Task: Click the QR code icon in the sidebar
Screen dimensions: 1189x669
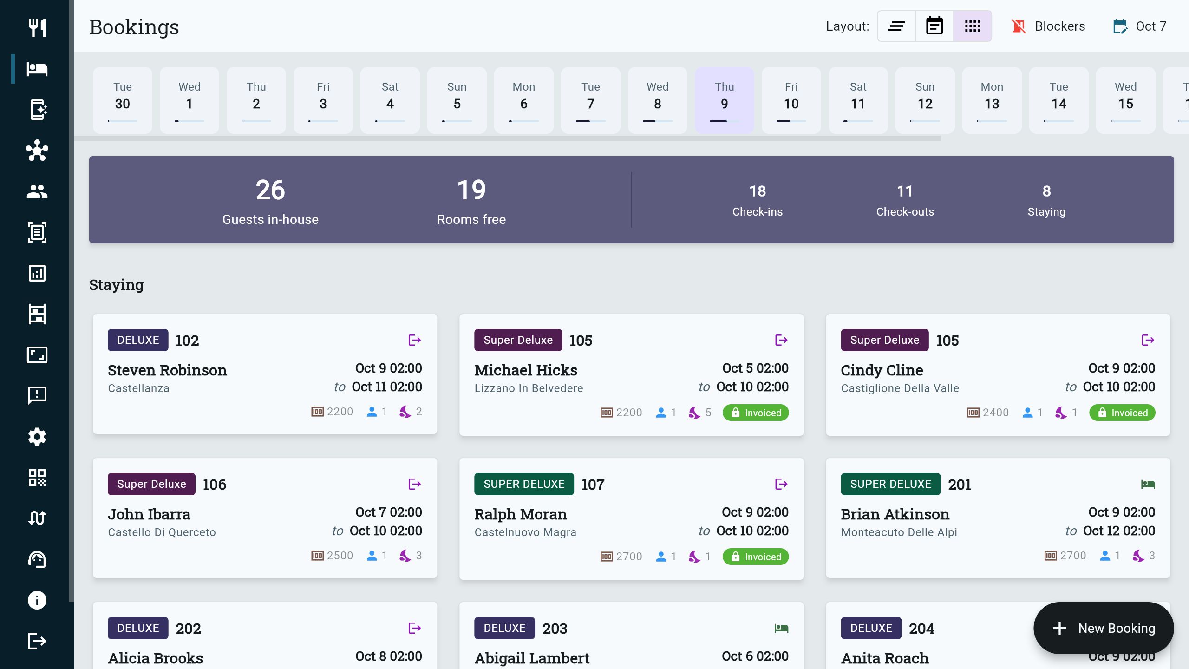Action: [37, 478]
